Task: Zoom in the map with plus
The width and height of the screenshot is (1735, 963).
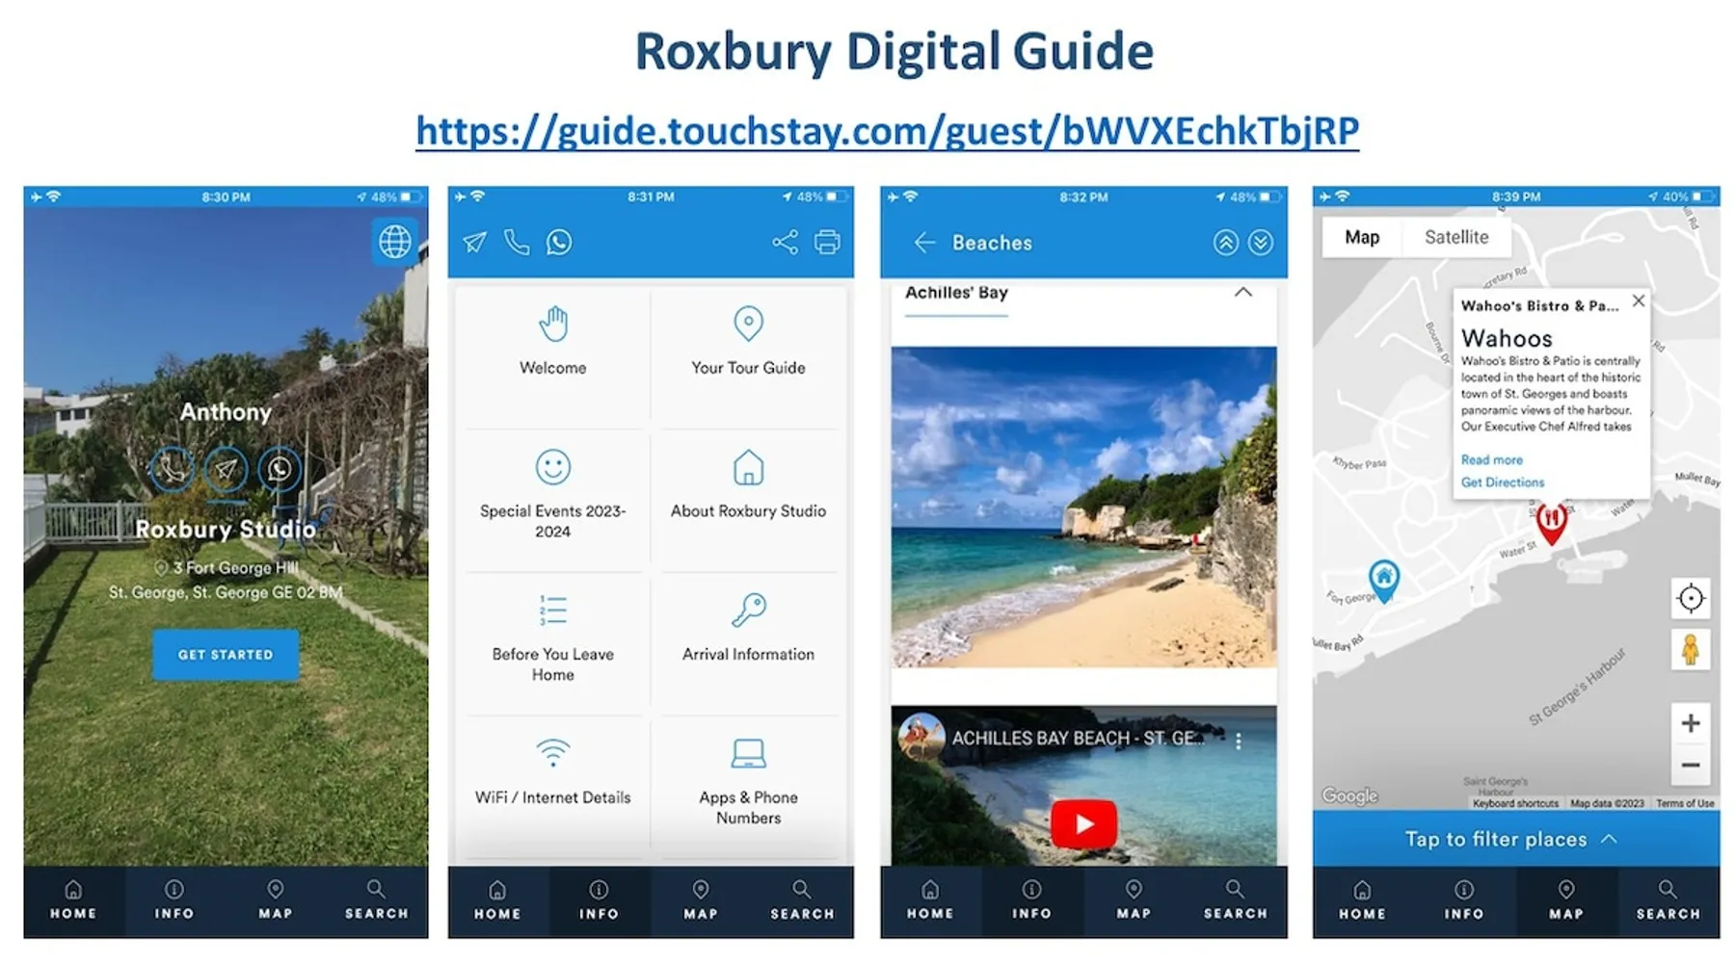Action: (1690, 723)
